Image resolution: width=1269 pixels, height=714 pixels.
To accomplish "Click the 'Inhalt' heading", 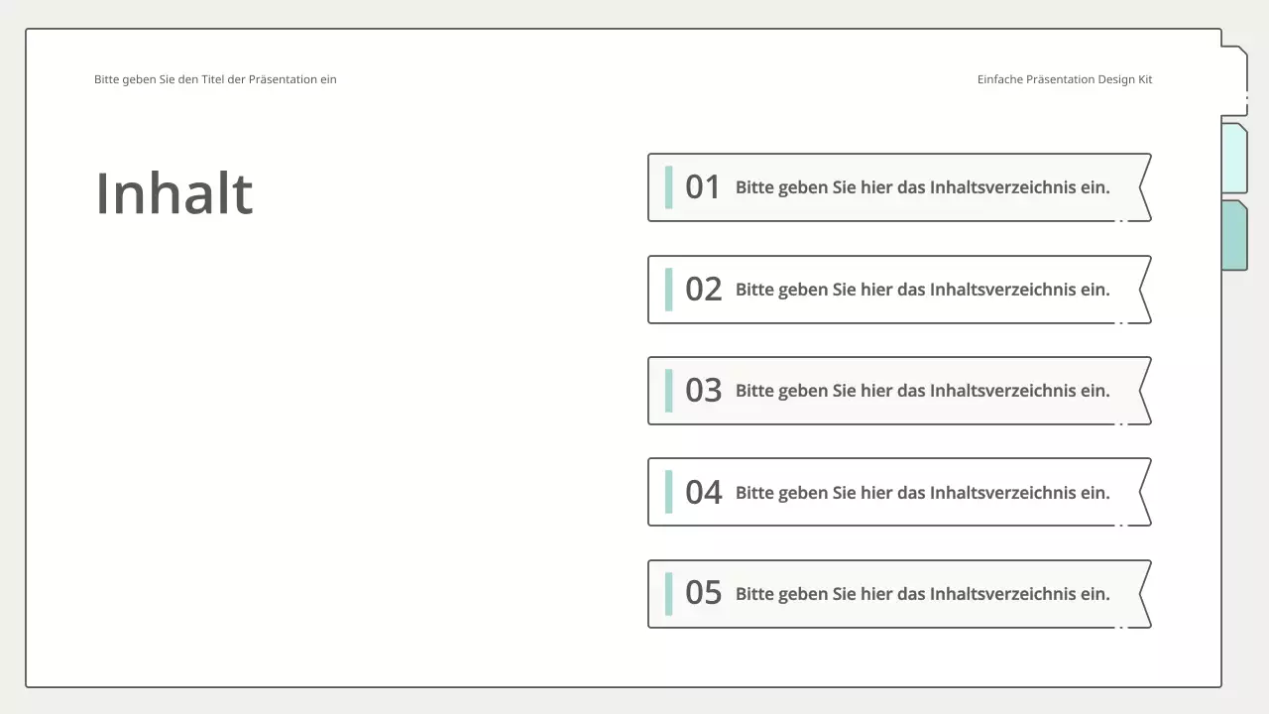I will pyautogui.click(x=174, y=192).
